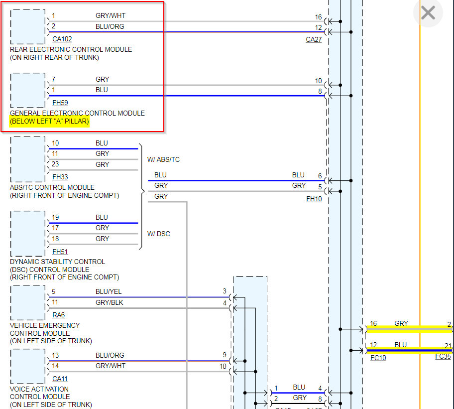
Task: Open connector link FC35
Action: [443, 357]
